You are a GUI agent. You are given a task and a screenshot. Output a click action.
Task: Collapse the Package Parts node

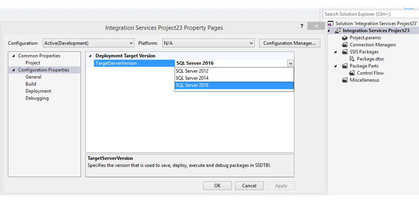[x=335, y=66]
